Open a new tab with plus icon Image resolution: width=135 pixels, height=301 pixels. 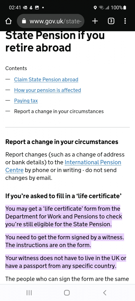pyautogui.click(x=95, y=21)
